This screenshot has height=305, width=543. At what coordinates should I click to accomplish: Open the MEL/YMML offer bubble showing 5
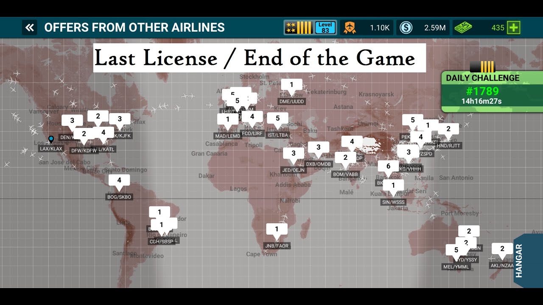[456, 251]
